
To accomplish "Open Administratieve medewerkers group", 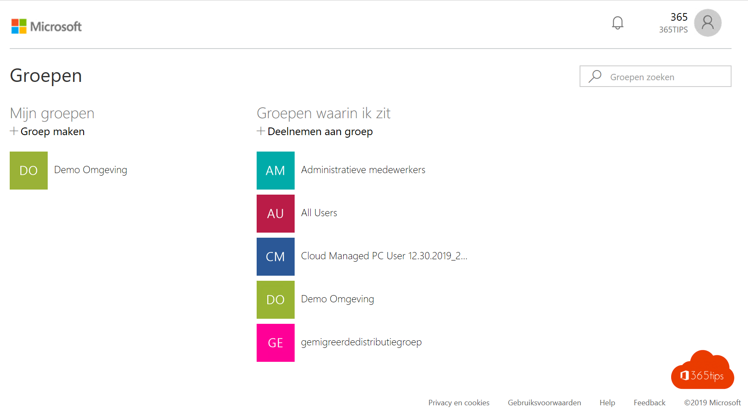I will pyautogui.click(x=363, y=170).
